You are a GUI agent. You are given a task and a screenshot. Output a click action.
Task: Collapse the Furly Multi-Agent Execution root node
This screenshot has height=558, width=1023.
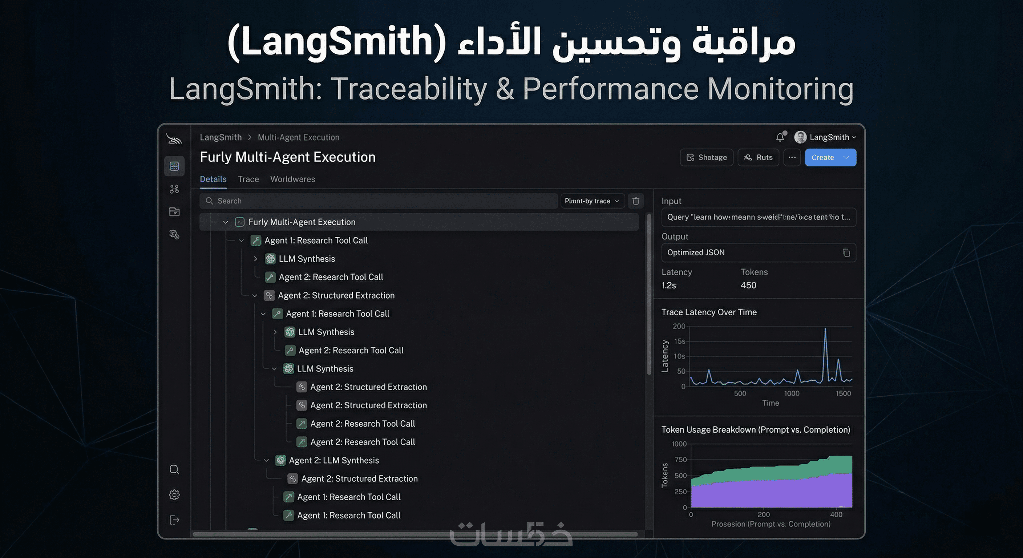(x=226, y=222)
